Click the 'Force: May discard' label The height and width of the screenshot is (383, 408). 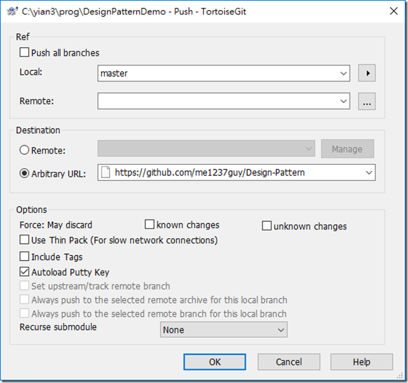[56, 225]
